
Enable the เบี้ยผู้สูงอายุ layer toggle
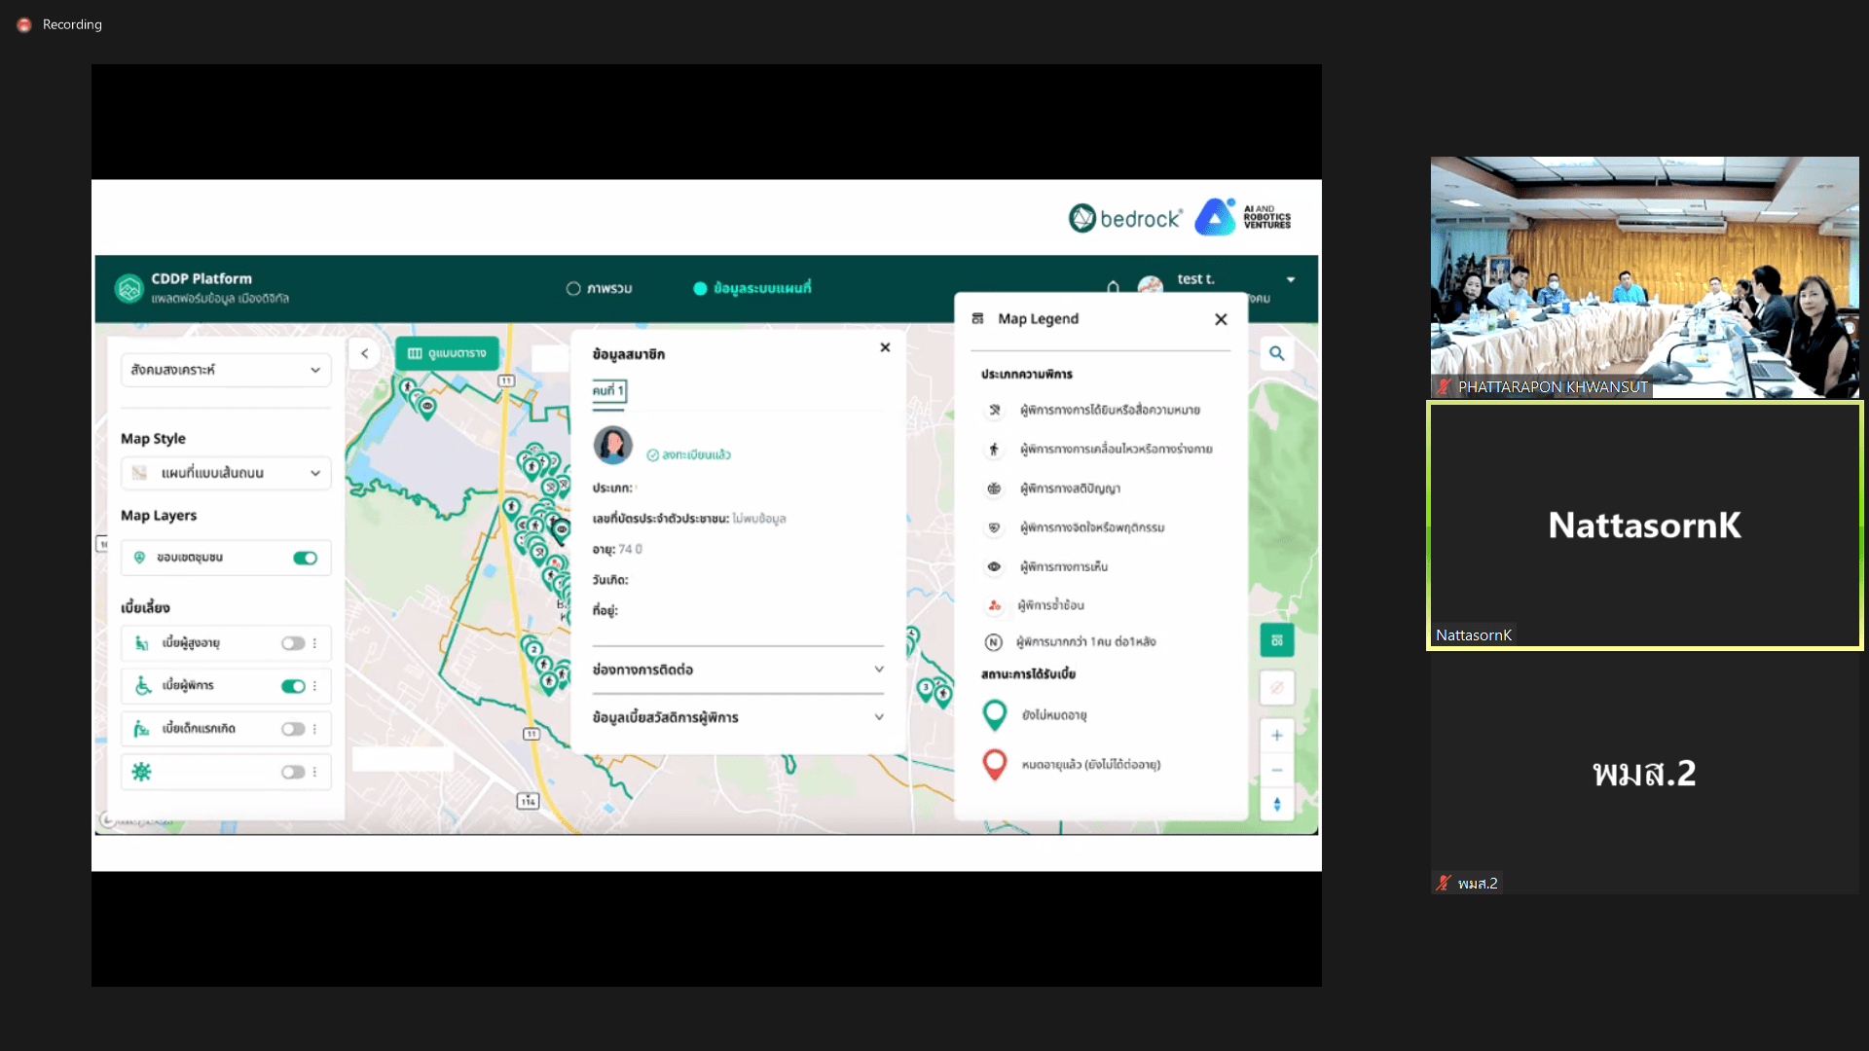coord(293,643)
